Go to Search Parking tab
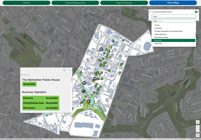Image resolution: width=201 pixels, height=140 pixels. pos(124,3)
